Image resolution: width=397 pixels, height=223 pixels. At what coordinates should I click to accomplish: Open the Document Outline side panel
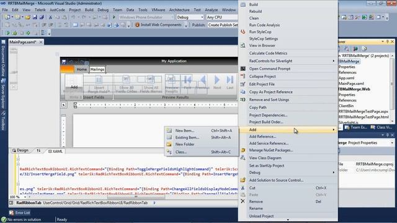[3, 58]
